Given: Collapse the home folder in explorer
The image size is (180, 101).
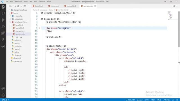Looking at the screenshot, I should [9, 13].
